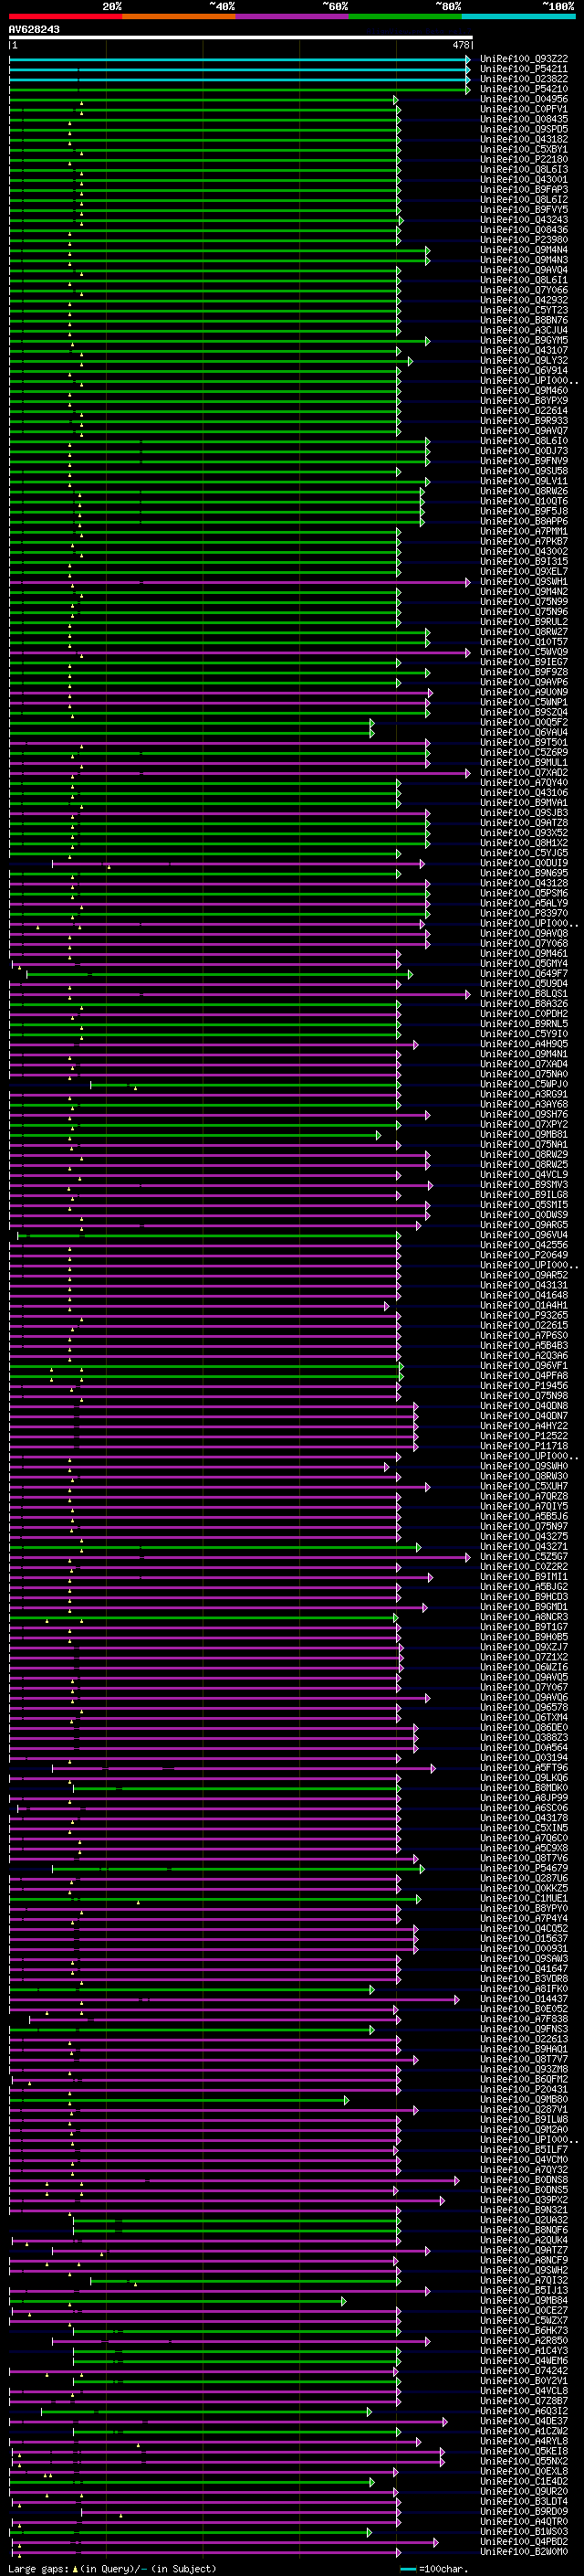Select label UniRef100_O22614

(524, 410)
